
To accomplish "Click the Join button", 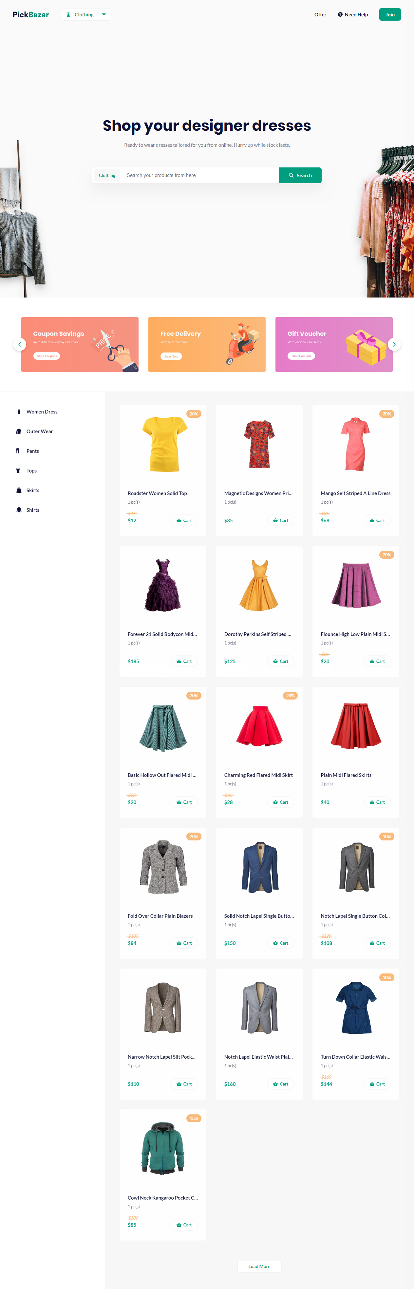I will pos(389,14).
